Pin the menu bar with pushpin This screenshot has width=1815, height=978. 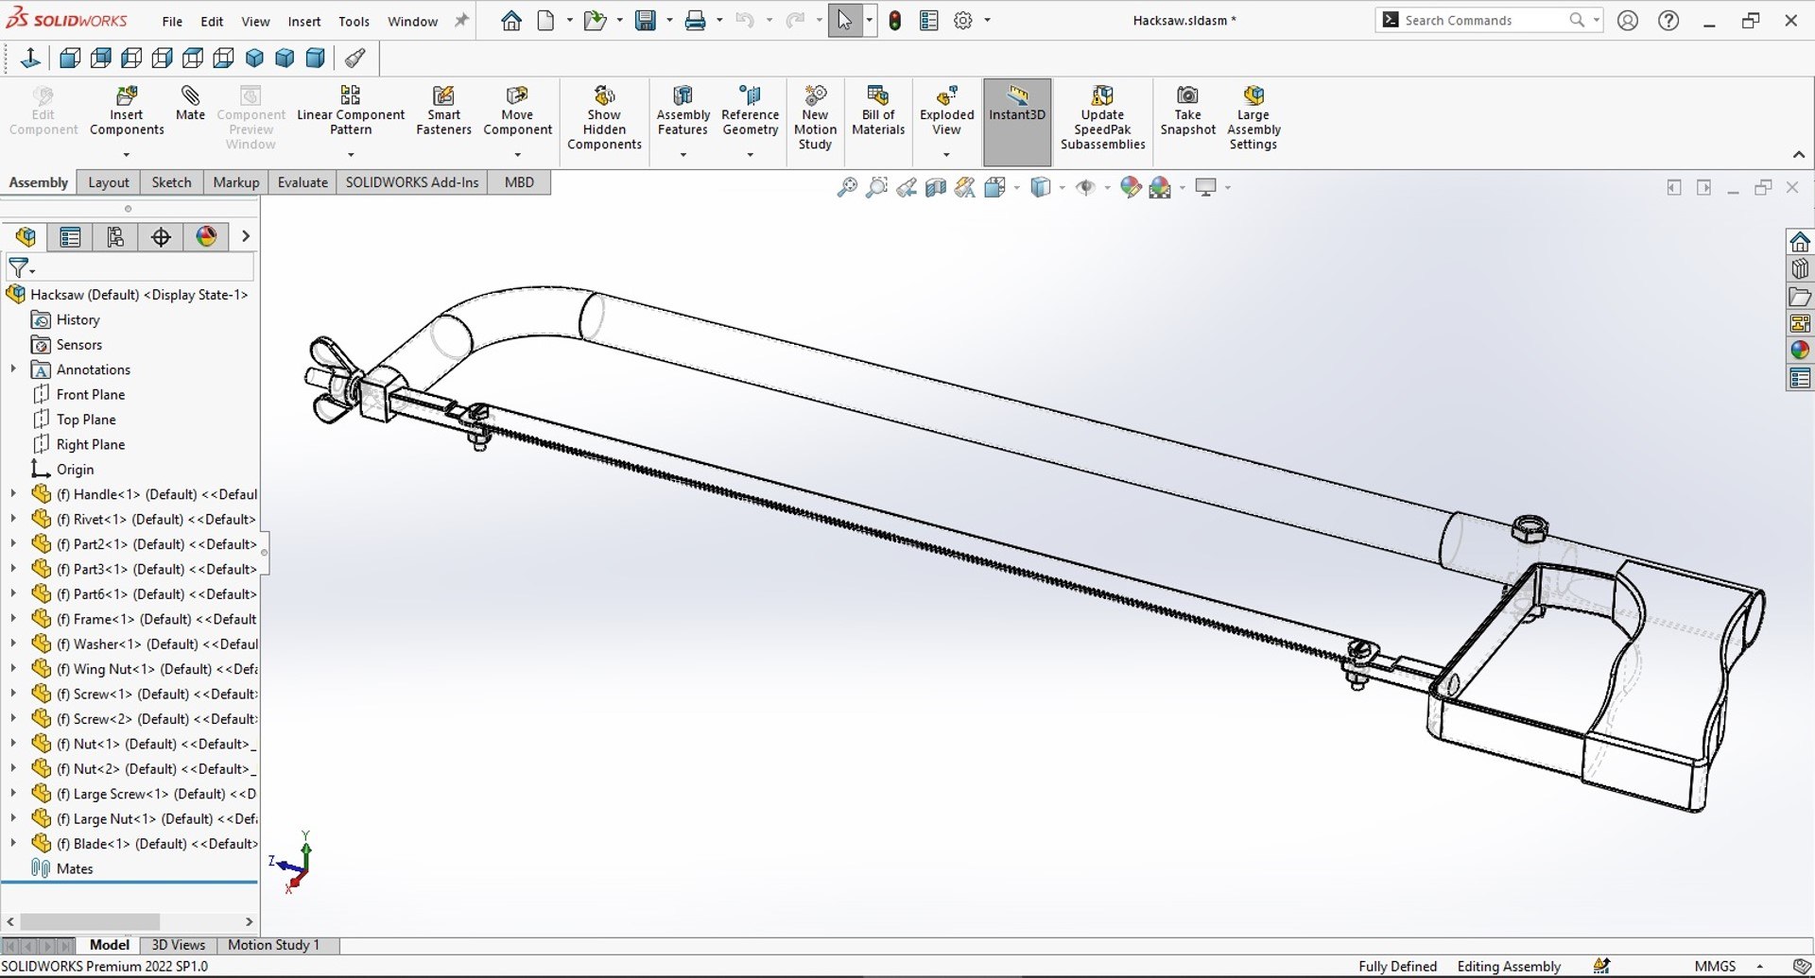461,20
